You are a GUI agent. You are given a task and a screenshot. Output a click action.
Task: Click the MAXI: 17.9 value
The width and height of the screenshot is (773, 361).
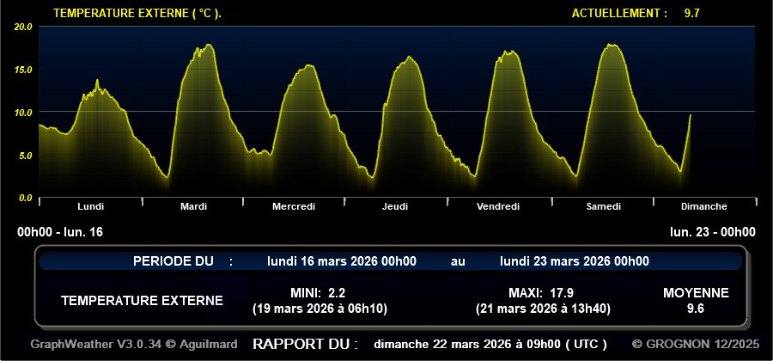tap(537, 292)
